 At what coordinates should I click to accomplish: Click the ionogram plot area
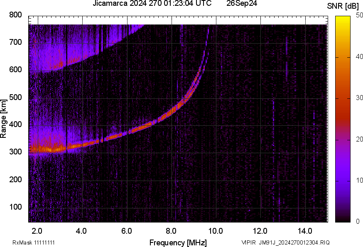pos(178,119)
